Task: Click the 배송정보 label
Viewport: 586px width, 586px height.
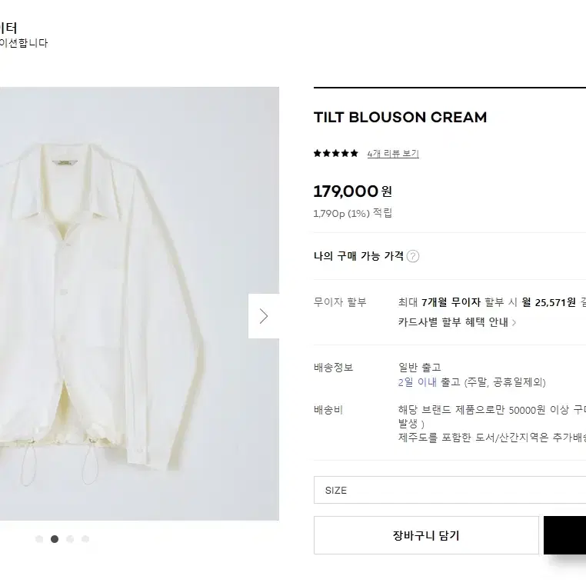Action: coord(333,368)
